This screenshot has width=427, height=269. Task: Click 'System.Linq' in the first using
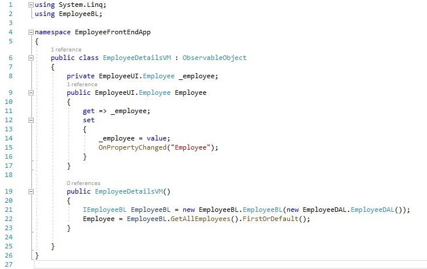tap(80, 5)
